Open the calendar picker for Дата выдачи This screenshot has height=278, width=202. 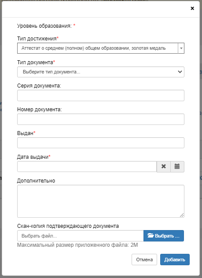click(177, 166)
